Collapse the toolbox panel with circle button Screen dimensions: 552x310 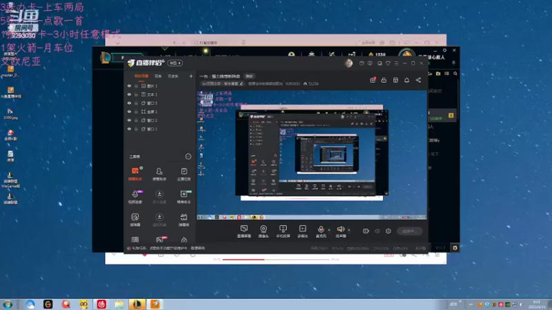(x=188, y=156)
